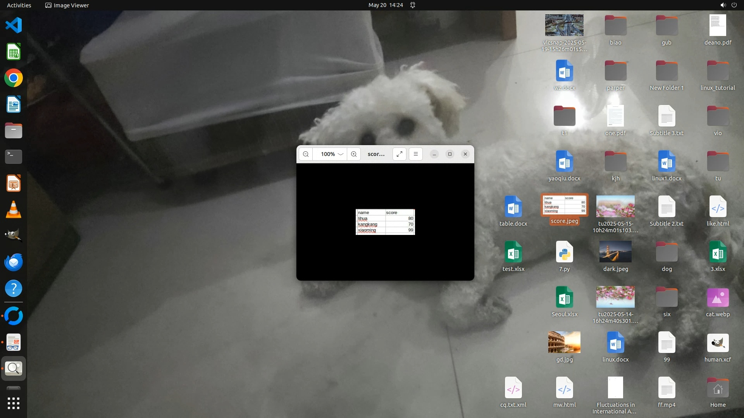The width and height of the screenshot is (744, 418).
Task: Open Thunderbird mail from the dock
Action: (x=14, y=262)
